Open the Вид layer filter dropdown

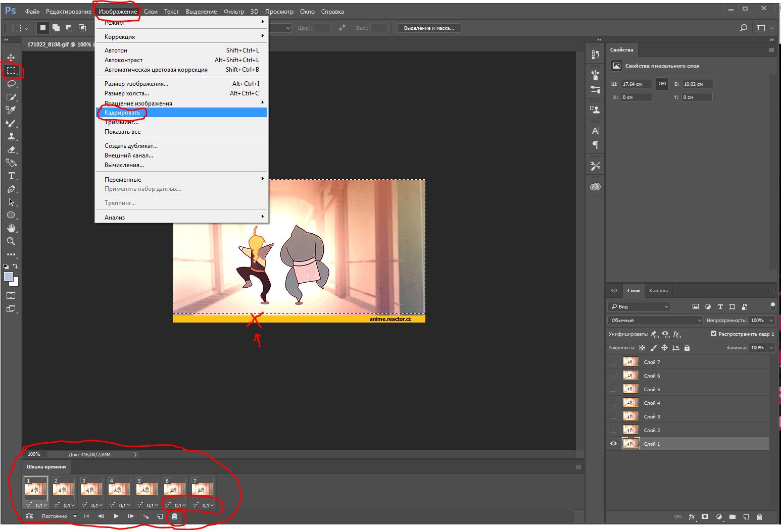[x=639, y=306]
